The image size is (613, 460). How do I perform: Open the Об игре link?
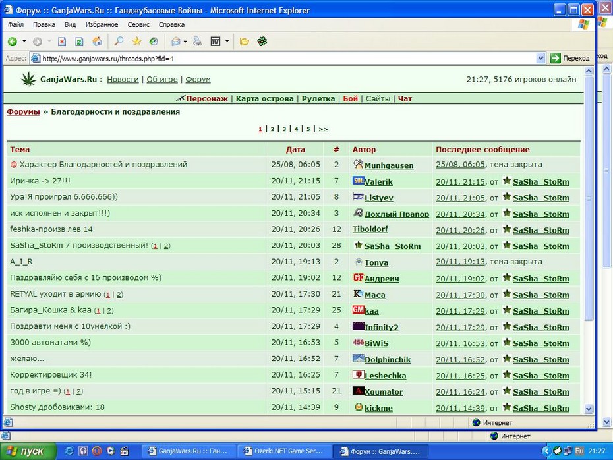click(162, 79)
